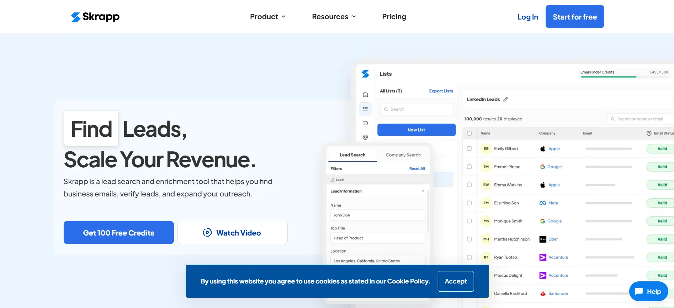Open the Pricing page
This screenshot has width=674, height=308.
point(394,17)
